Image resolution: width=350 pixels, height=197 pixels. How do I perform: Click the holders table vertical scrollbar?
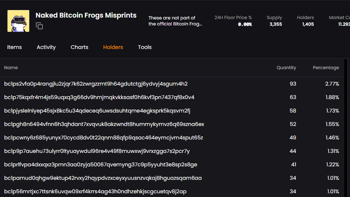346,128
